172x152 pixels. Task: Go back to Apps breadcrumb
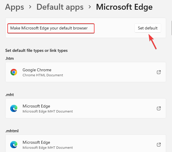click(x=14, y=7)
